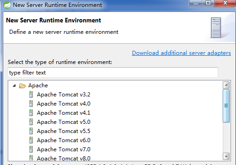
Task: Click the Apache folder icon
Action: pos(22,85)
